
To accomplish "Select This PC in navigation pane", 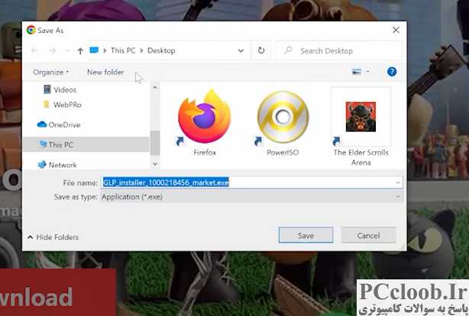I will tap(86, 145).
